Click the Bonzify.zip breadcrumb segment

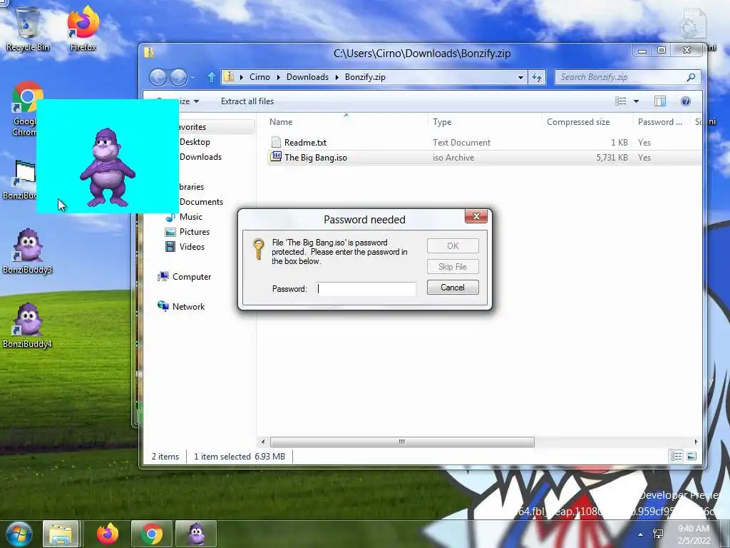click(x=365, y=77)
